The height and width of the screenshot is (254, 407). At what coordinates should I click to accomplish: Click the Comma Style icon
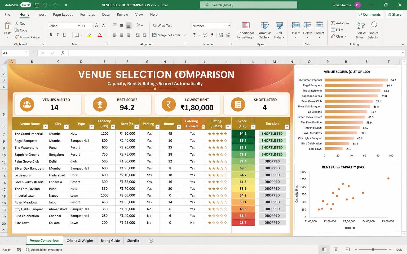point(212,35)
